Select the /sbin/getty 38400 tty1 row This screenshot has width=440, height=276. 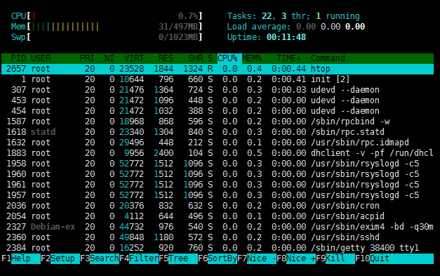click(x=218, y=248)
